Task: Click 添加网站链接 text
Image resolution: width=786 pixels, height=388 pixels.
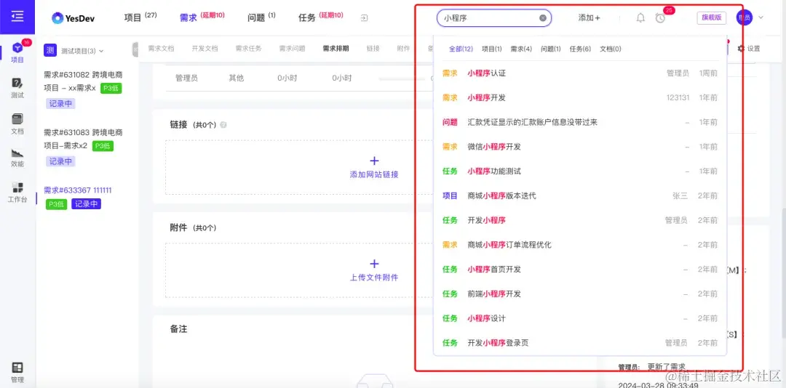Action: (x=374, y=174)
